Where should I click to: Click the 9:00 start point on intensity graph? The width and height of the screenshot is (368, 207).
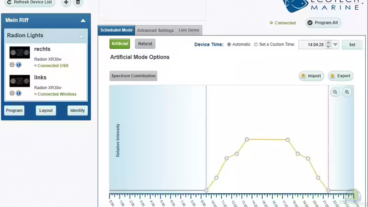point(206,190)
